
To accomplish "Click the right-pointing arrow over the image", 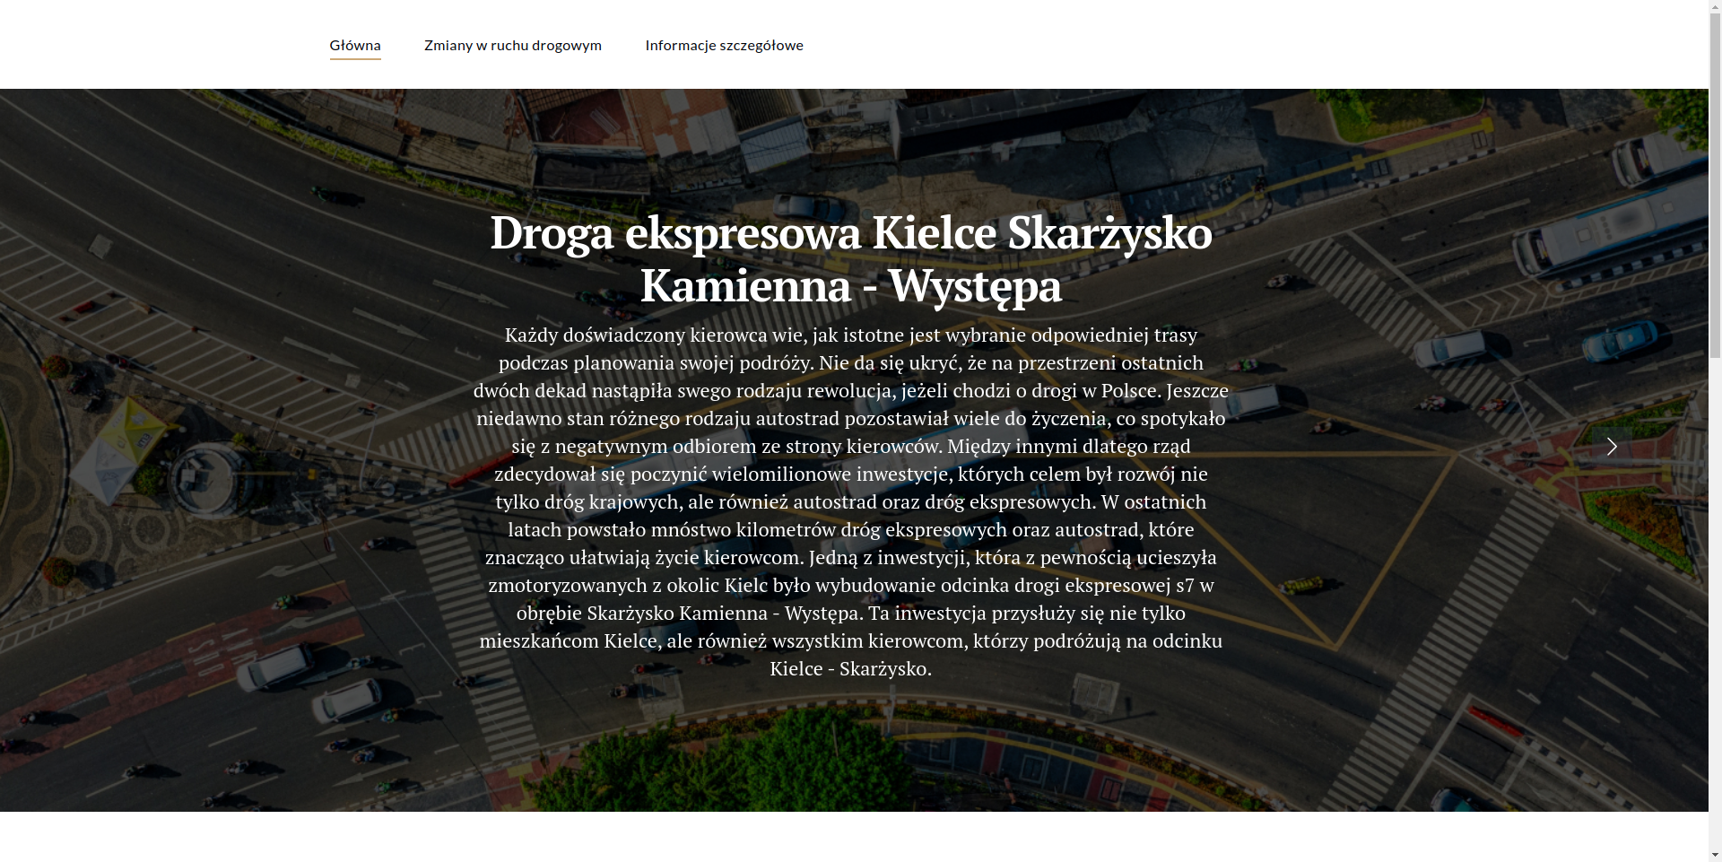I will (1612, 446).
